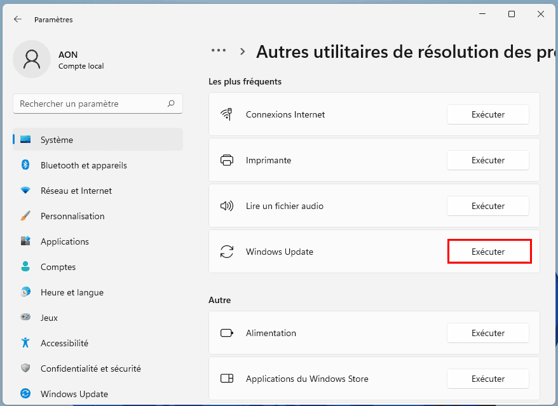Click the Confidentialité et sécurité shield icon
The image size is (558, 406).
[x=25, y=369]
